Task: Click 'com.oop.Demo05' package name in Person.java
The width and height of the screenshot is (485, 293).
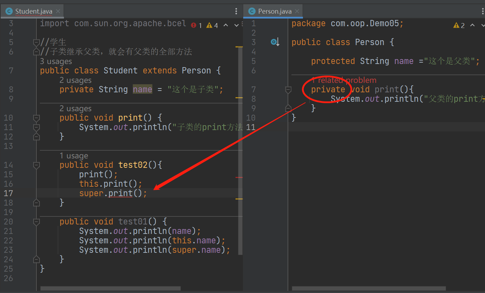Action: 365,23
